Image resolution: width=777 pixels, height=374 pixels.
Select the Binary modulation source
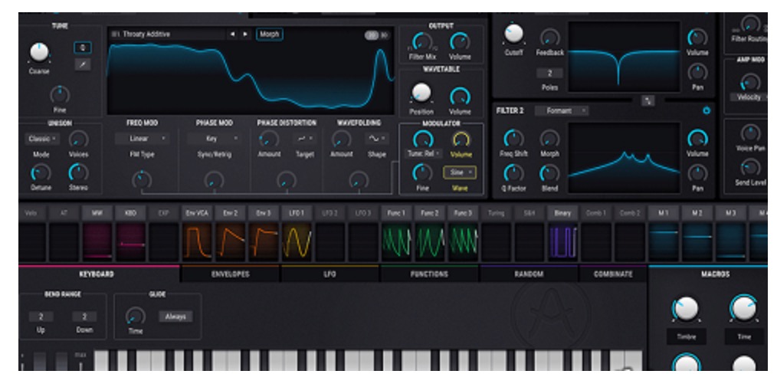click(x=562, y=214)
